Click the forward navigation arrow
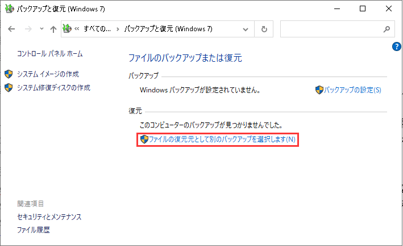 [28, 29]
